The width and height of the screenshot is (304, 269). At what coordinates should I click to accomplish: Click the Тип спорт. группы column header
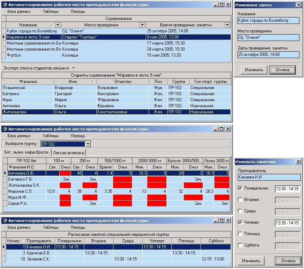(x=210, y=82)
